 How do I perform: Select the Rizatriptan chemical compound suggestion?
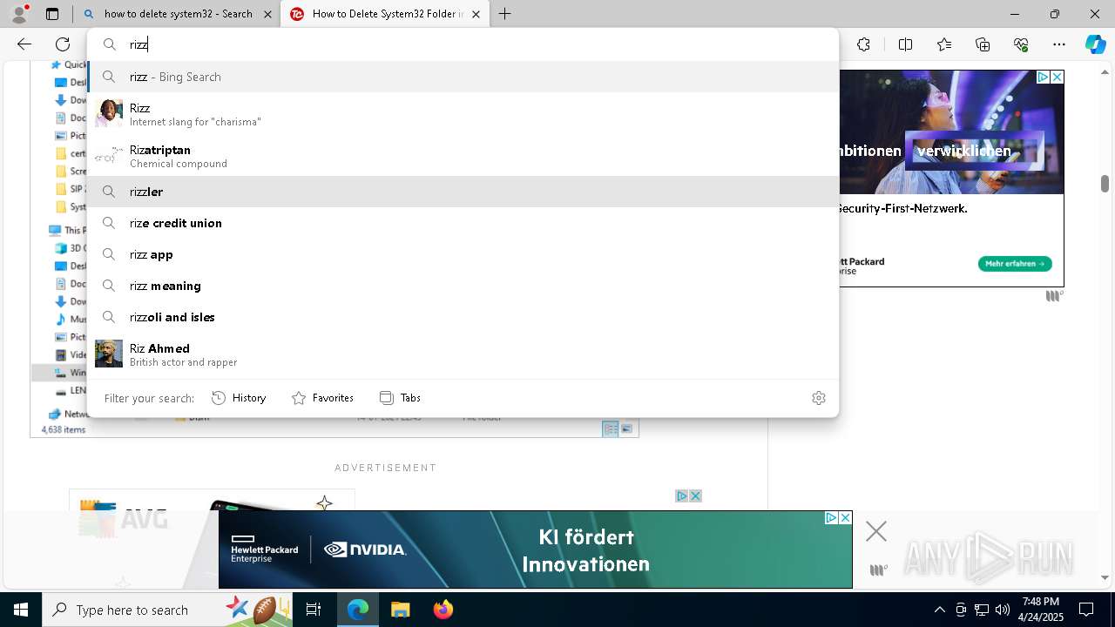click(x=463, y=156)
